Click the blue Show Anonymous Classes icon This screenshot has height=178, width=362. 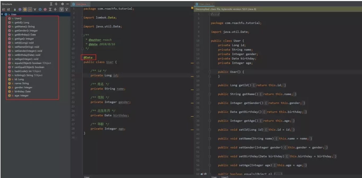click(x=40, y=9)
